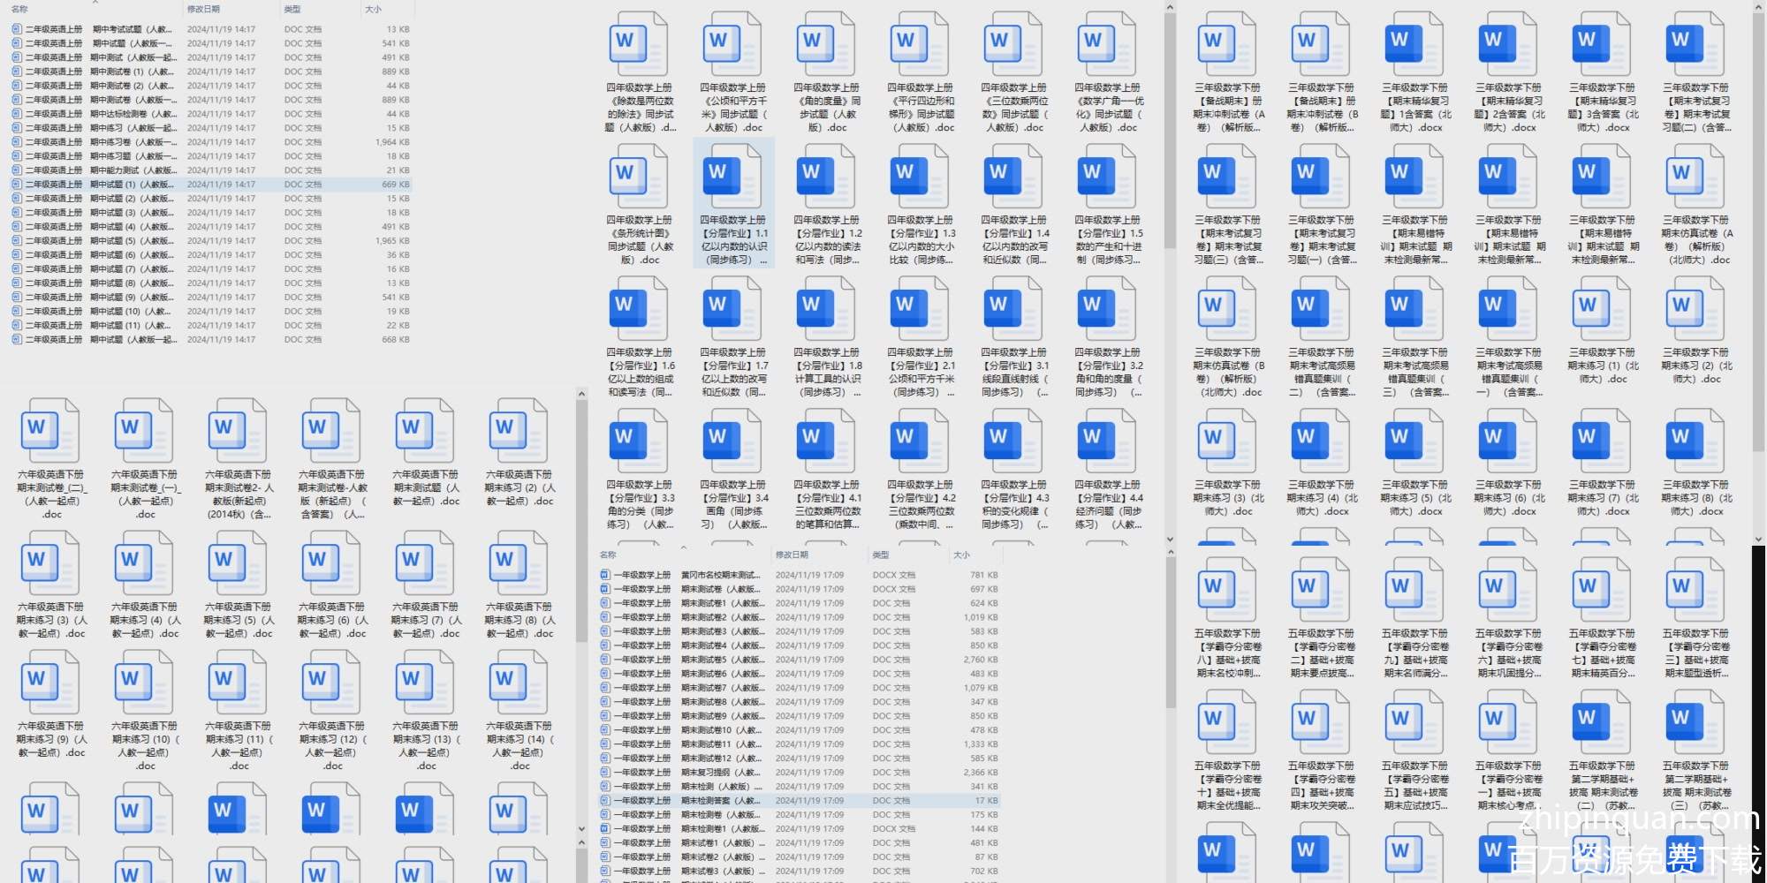Image resolution: width=1767 pixels, height=883 pixels.
Task: Sort 二年级英语 list by 修改日期 column
Action: (203, 9)
